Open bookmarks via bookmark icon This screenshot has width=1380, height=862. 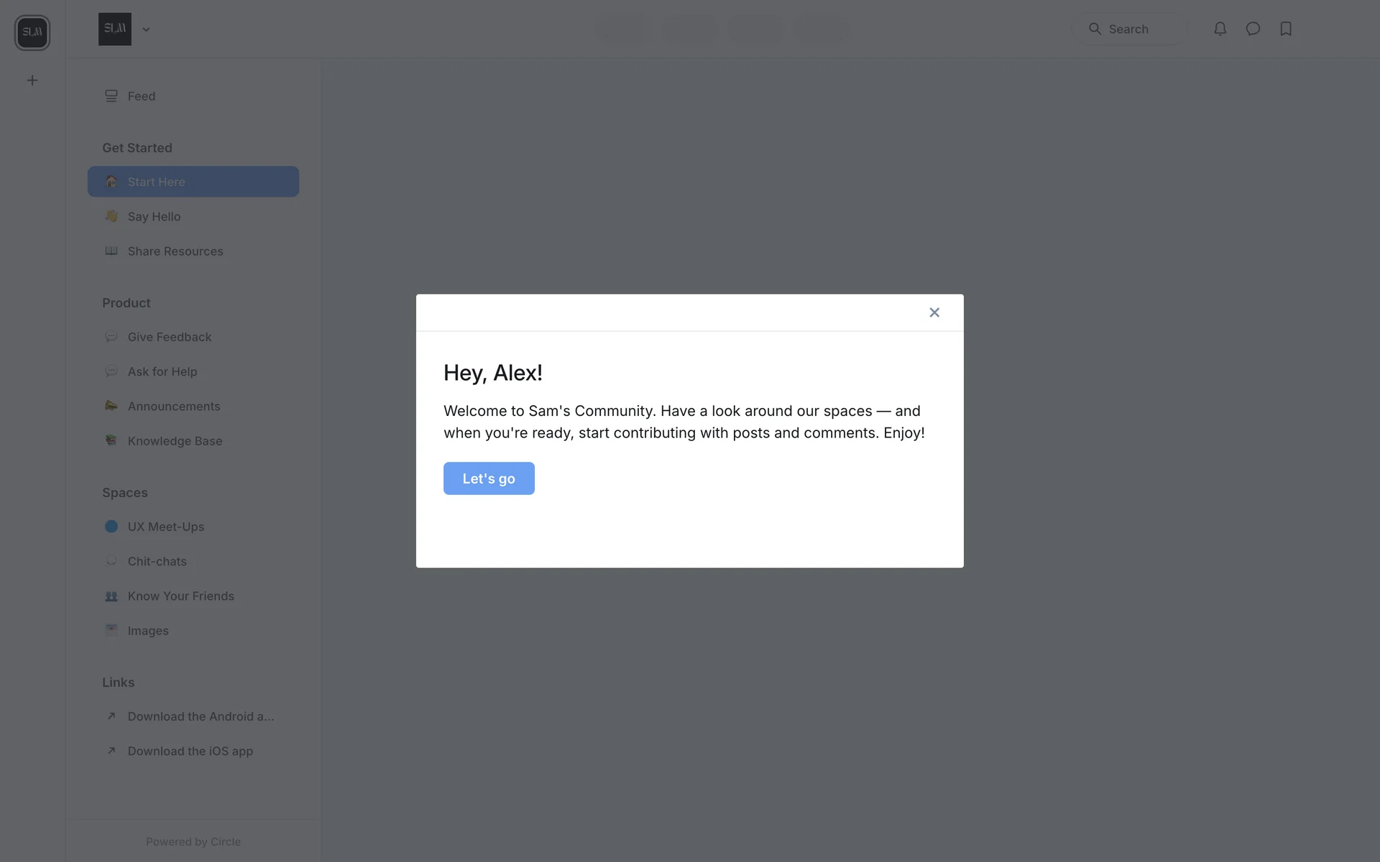pos(1286,29)
